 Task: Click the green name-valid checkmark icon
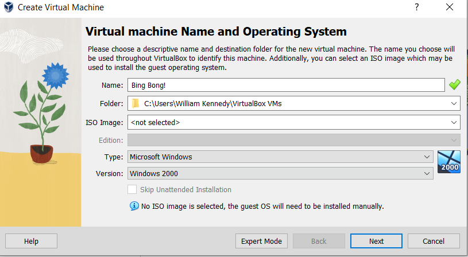click(x=454, y=85)
